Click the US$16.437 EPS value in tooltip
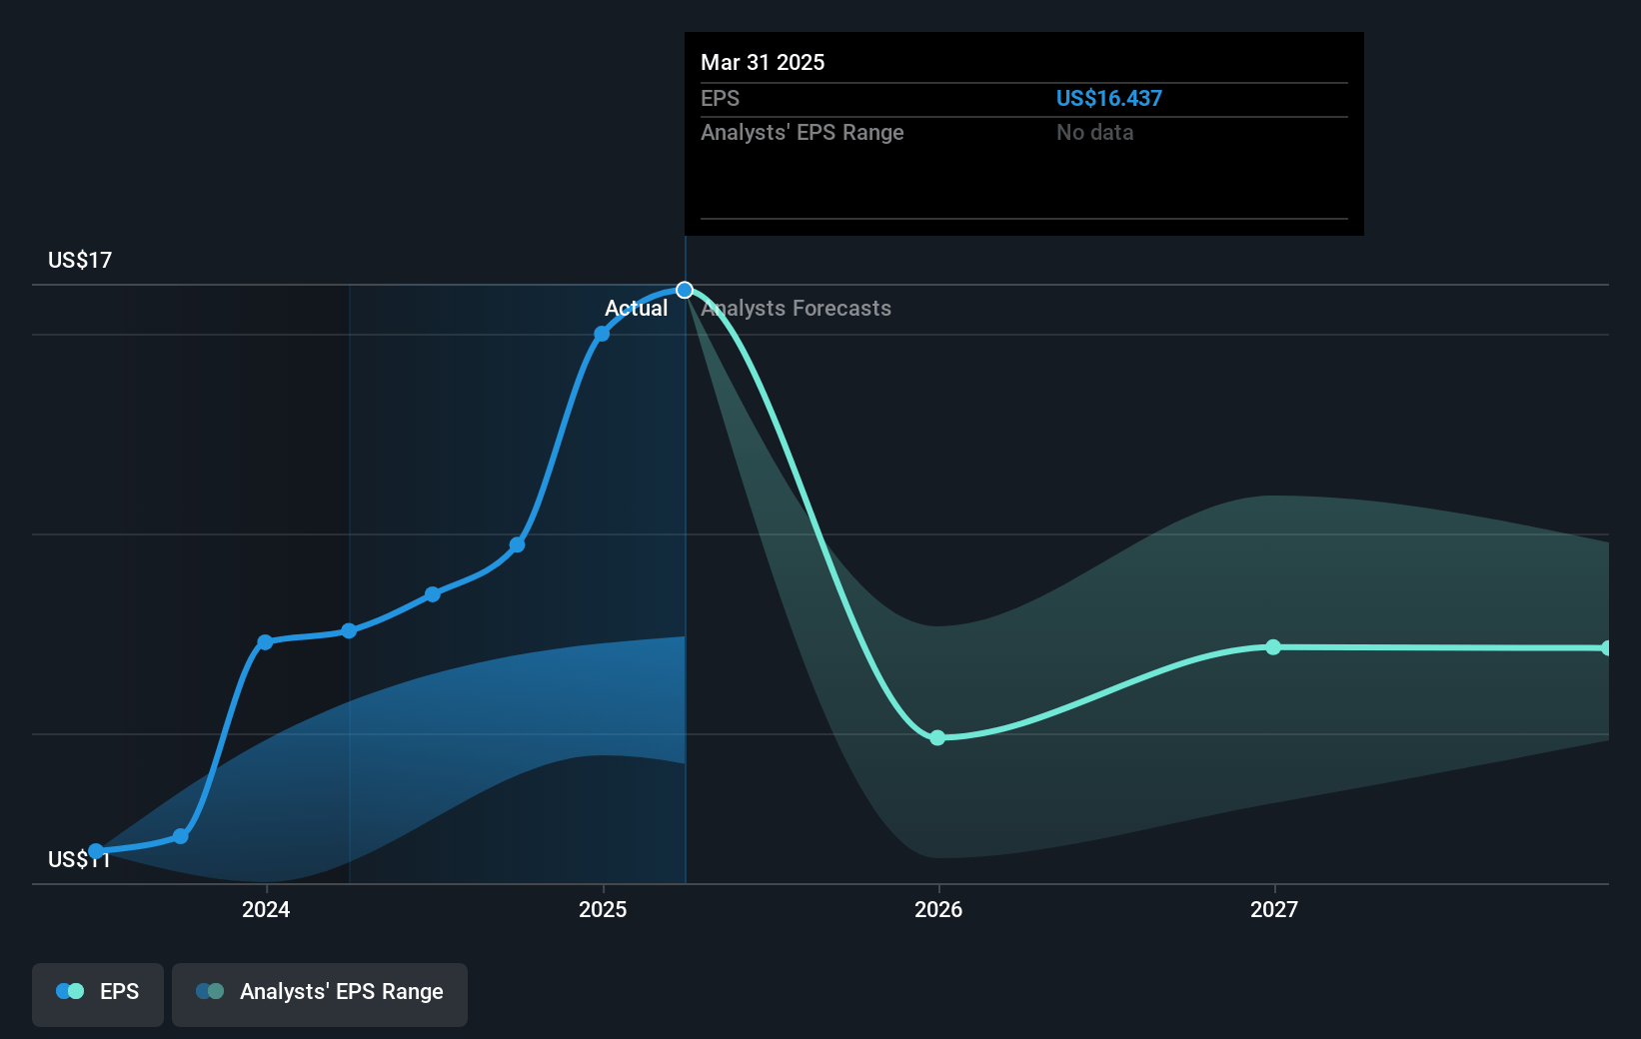Viewport: 1641px width, 1039px height. tap(1109, 98)
